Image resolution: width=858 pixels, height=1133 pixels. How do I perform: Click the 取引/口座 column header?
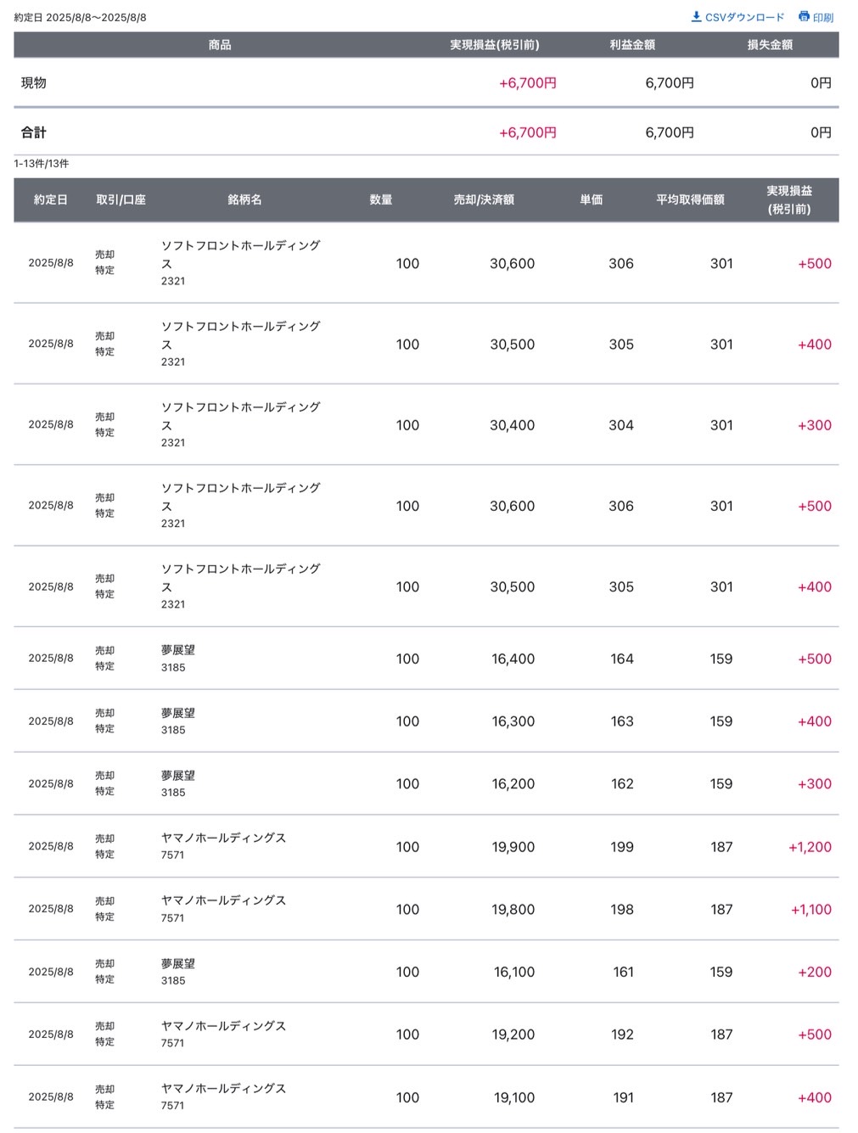click(x=121, y=200)
